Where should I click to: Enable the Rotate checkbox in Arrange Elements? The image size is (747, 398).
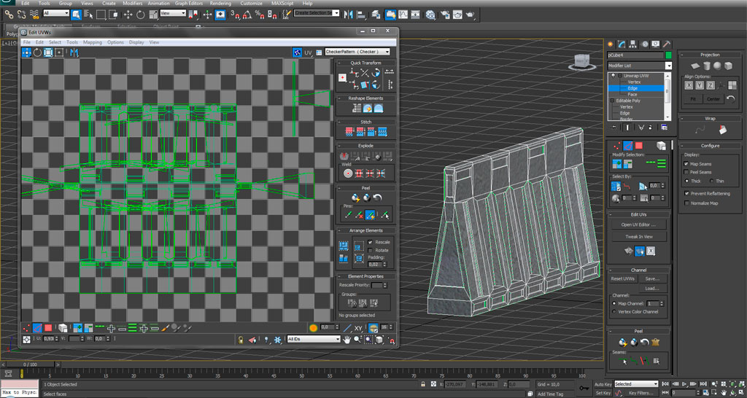[371, 250]
